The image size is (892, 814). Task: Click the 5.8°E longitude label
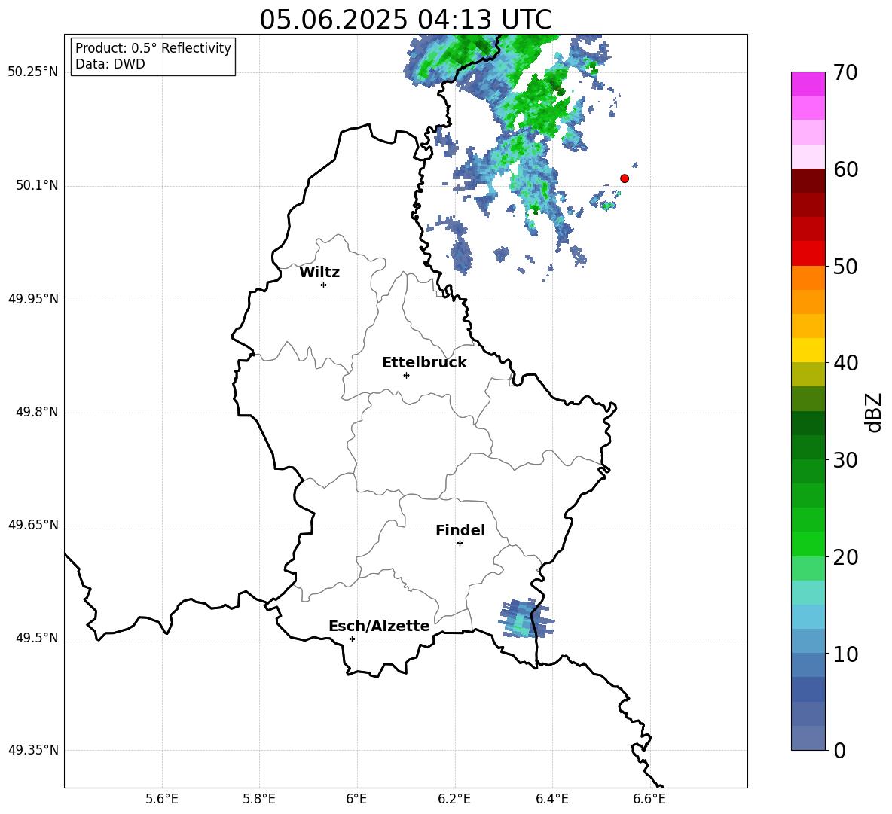pos(259,799)
